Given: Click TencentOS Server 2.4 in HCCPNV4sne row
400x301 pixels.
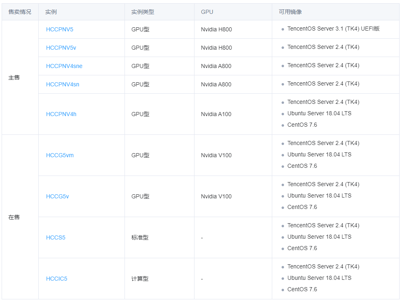Looking at the screenshot, I should point(323,65).
